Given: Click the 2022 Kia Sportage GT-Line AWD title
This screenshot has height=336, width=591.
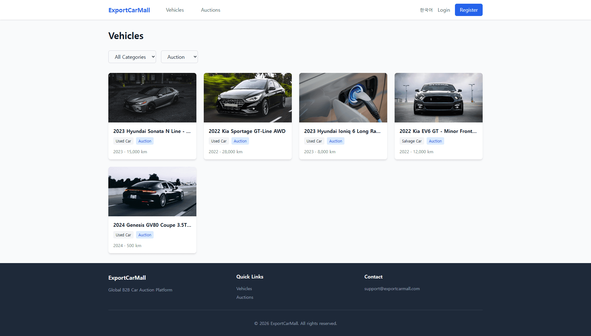Looking at the screenshot, I should click(247, 131).
